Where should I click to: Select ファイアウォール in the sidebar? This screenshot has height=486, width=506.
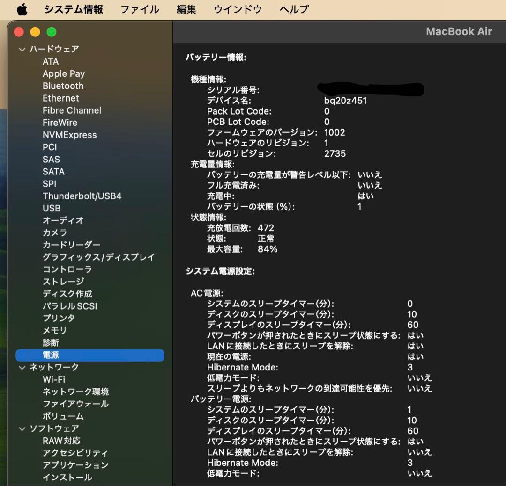pos(75,404)
